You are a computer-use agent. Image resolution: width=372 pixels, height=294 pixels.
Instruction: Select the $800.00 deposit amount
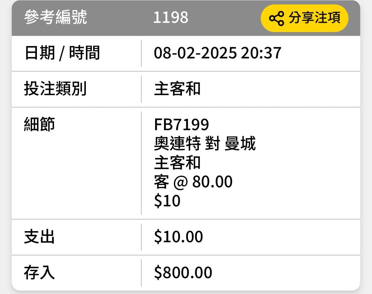point(183,272)
